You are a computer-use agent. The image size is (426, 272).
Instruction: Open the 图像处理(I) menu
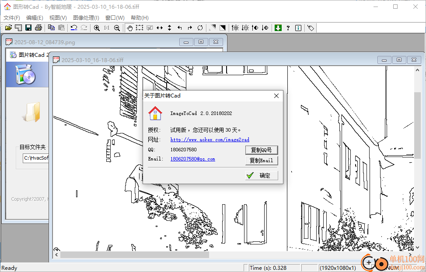(x=86, y=17)
